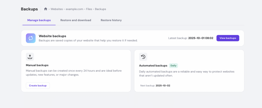Click the Manual backups upload icon

pos(30,57)
